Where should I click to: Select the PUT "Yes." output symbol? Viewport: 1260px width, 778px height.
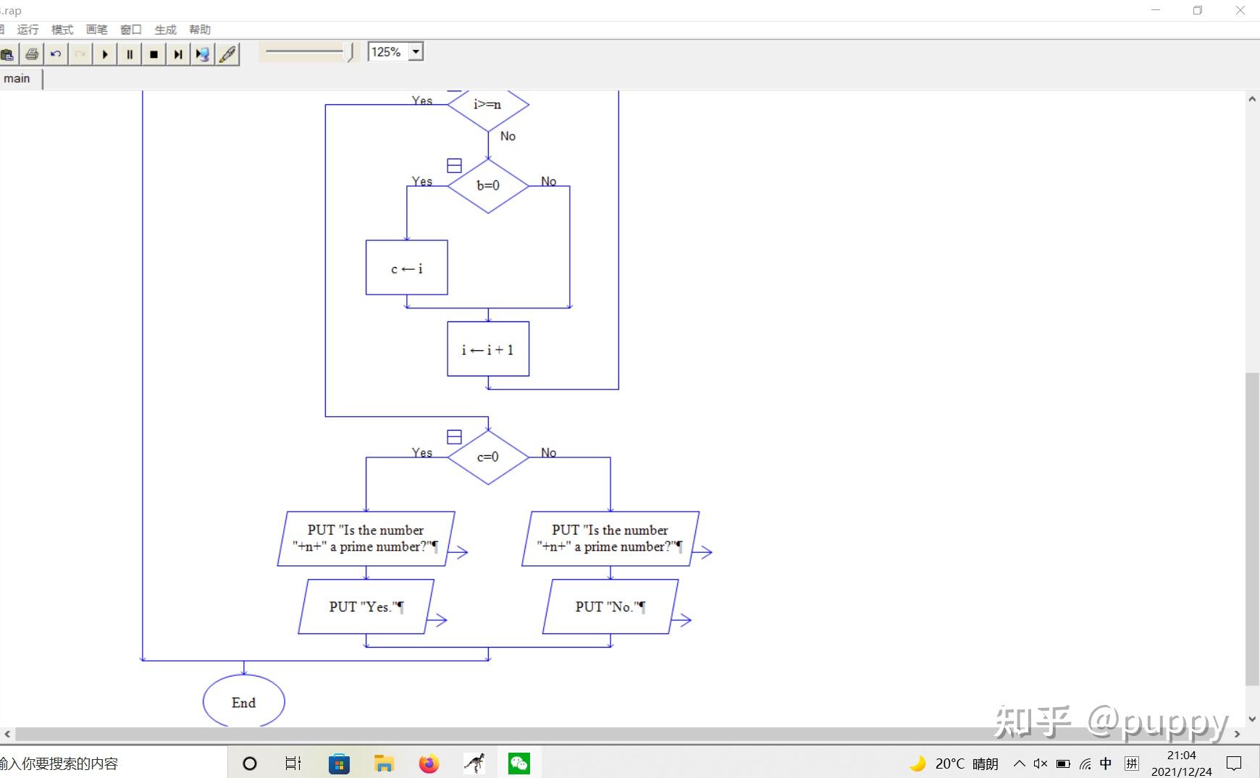[x=366, y=606]
